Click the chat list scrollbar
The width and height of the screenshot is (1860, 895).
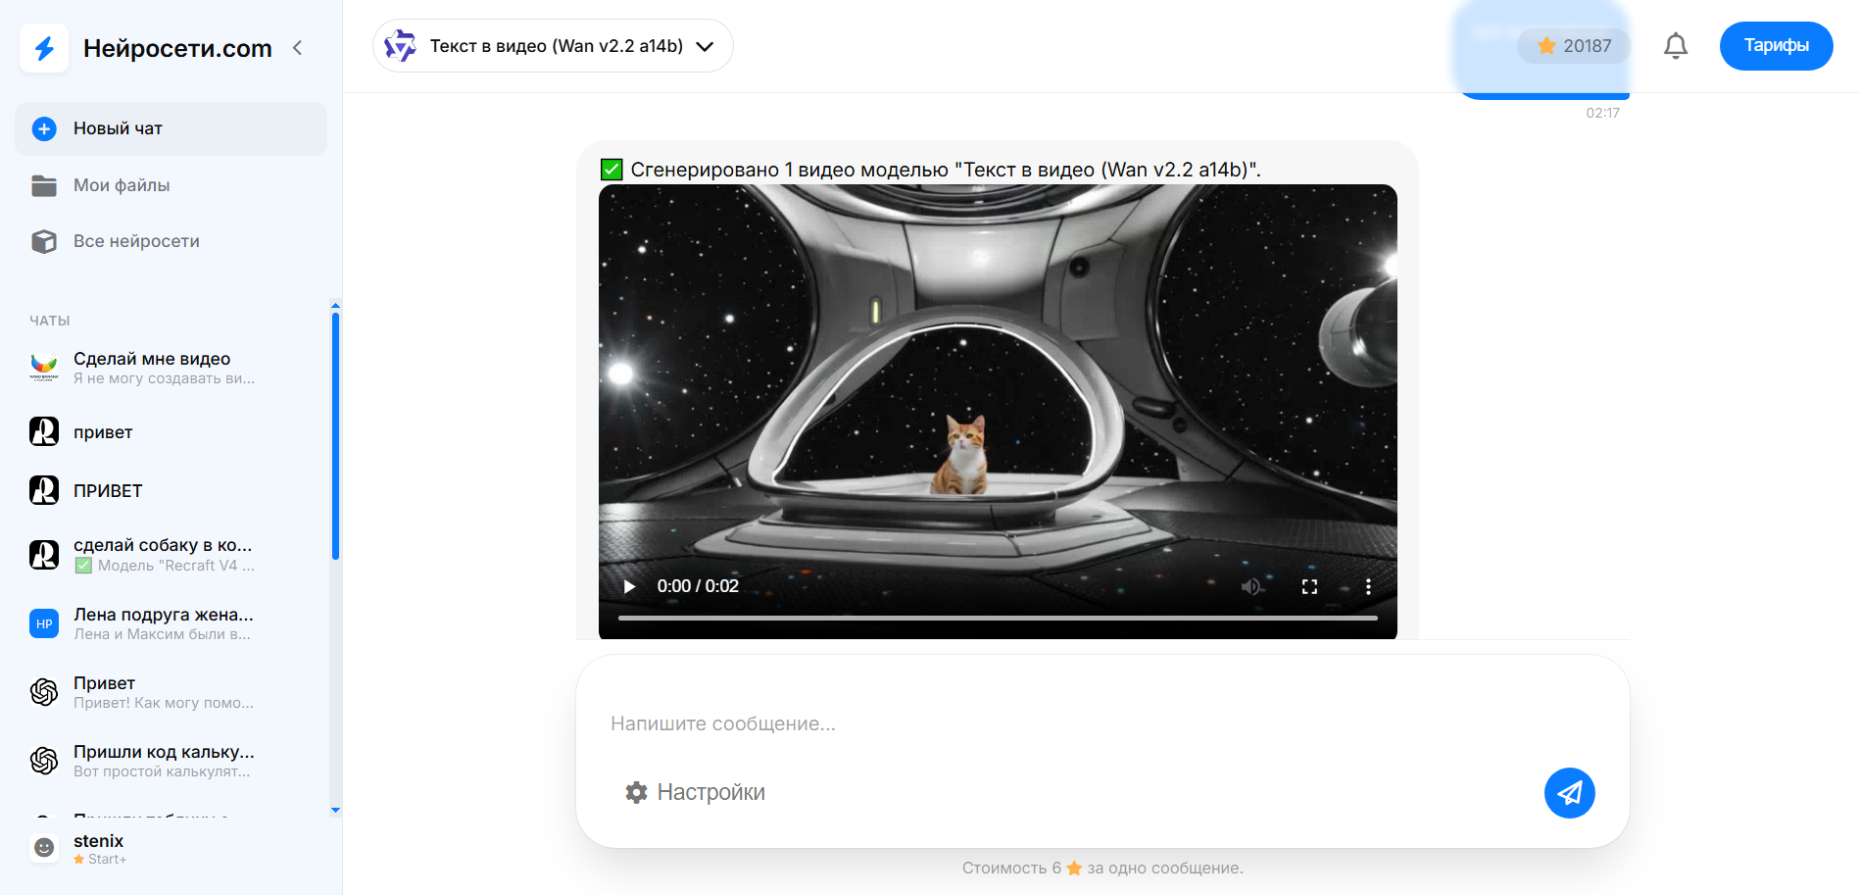click(335, 436)
